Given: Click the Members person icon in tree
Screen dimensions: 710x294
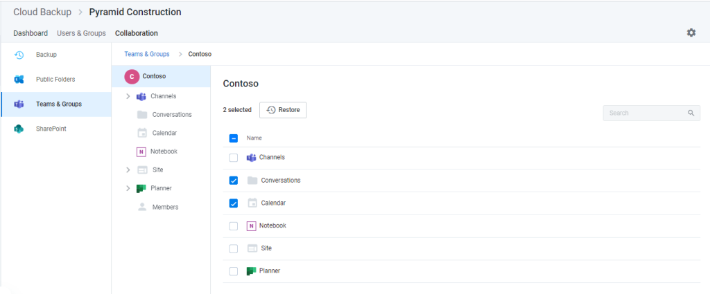Looking at the screenshot, I should pyautogui.click(x=142, y=207).
